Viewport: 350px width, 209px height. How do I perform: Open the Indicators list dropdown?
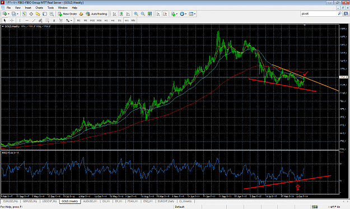click(x=174, y=14)
